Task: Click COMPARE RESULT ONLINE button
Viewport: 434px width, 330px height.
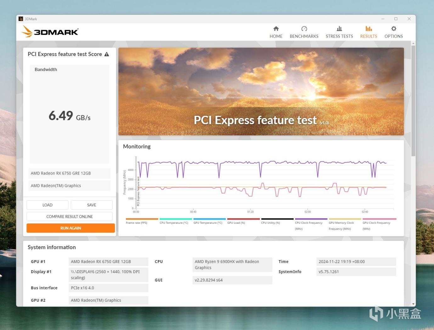Action: (x=70, y=216)
